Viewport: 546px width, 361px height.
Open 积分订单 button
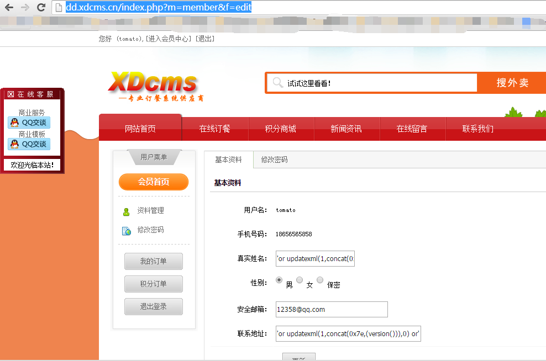(154, 284)
